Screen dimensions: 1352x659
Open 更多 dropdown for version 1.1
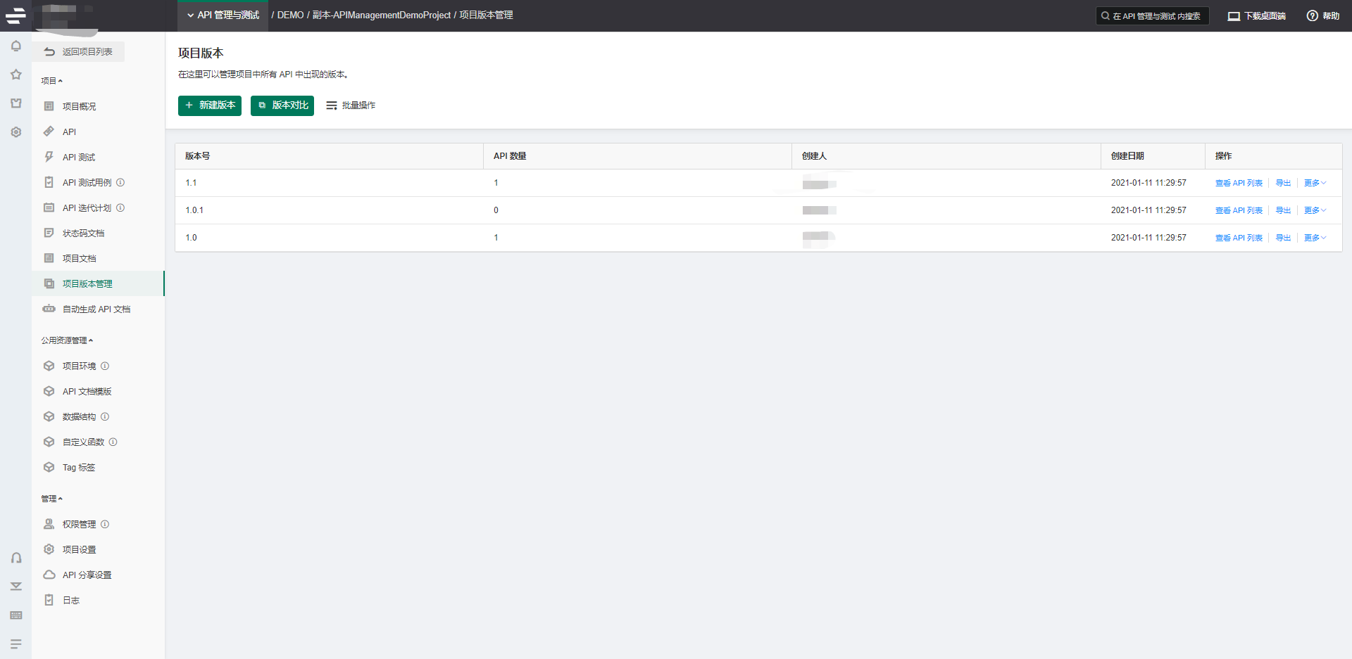pos(1315,183)
